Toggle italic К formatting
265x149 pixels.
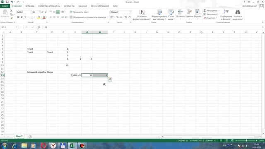click(x=22, y=17)
